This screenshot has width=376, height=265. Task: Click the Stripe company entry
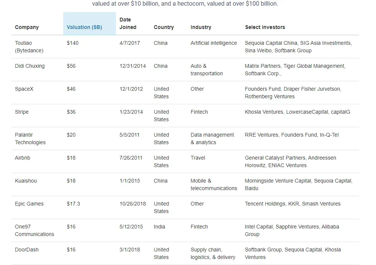point(21,112)
